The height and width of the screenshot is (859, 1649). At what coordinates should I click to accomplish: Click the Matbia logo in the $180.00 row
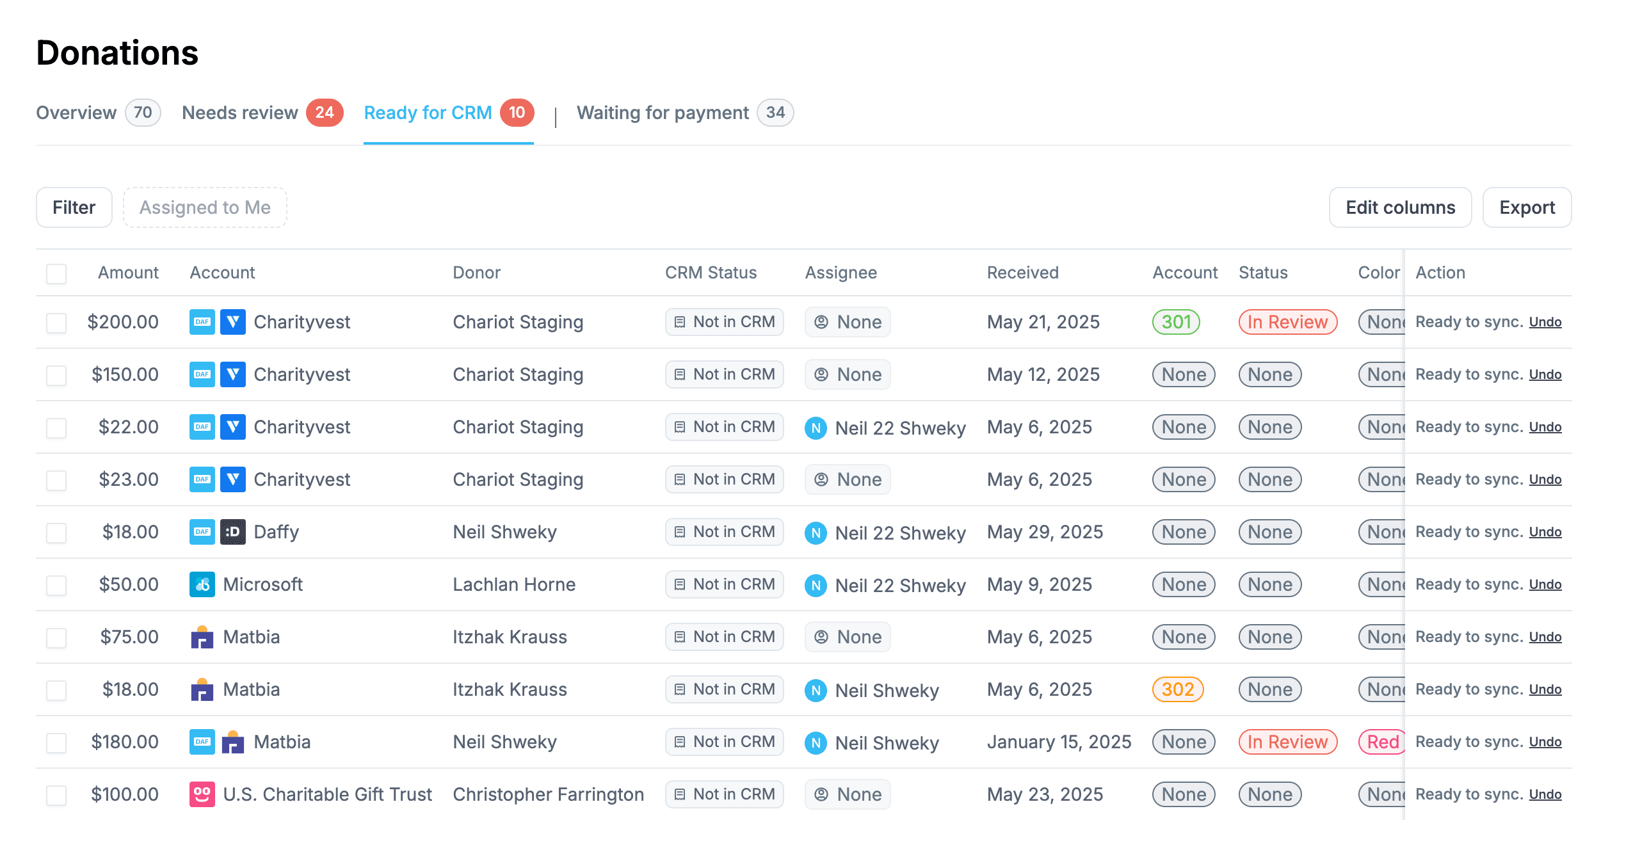tap(232, 742)
